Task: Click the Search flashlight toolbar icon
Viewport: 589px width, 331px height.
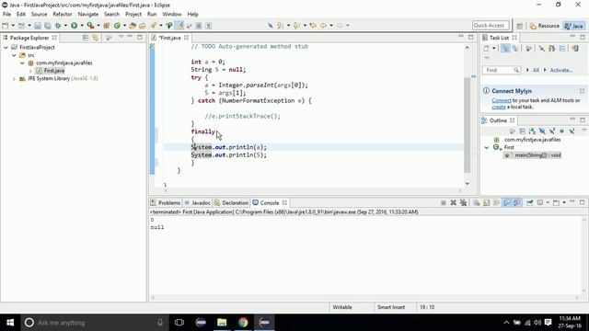Action: (x=154, y=26)
